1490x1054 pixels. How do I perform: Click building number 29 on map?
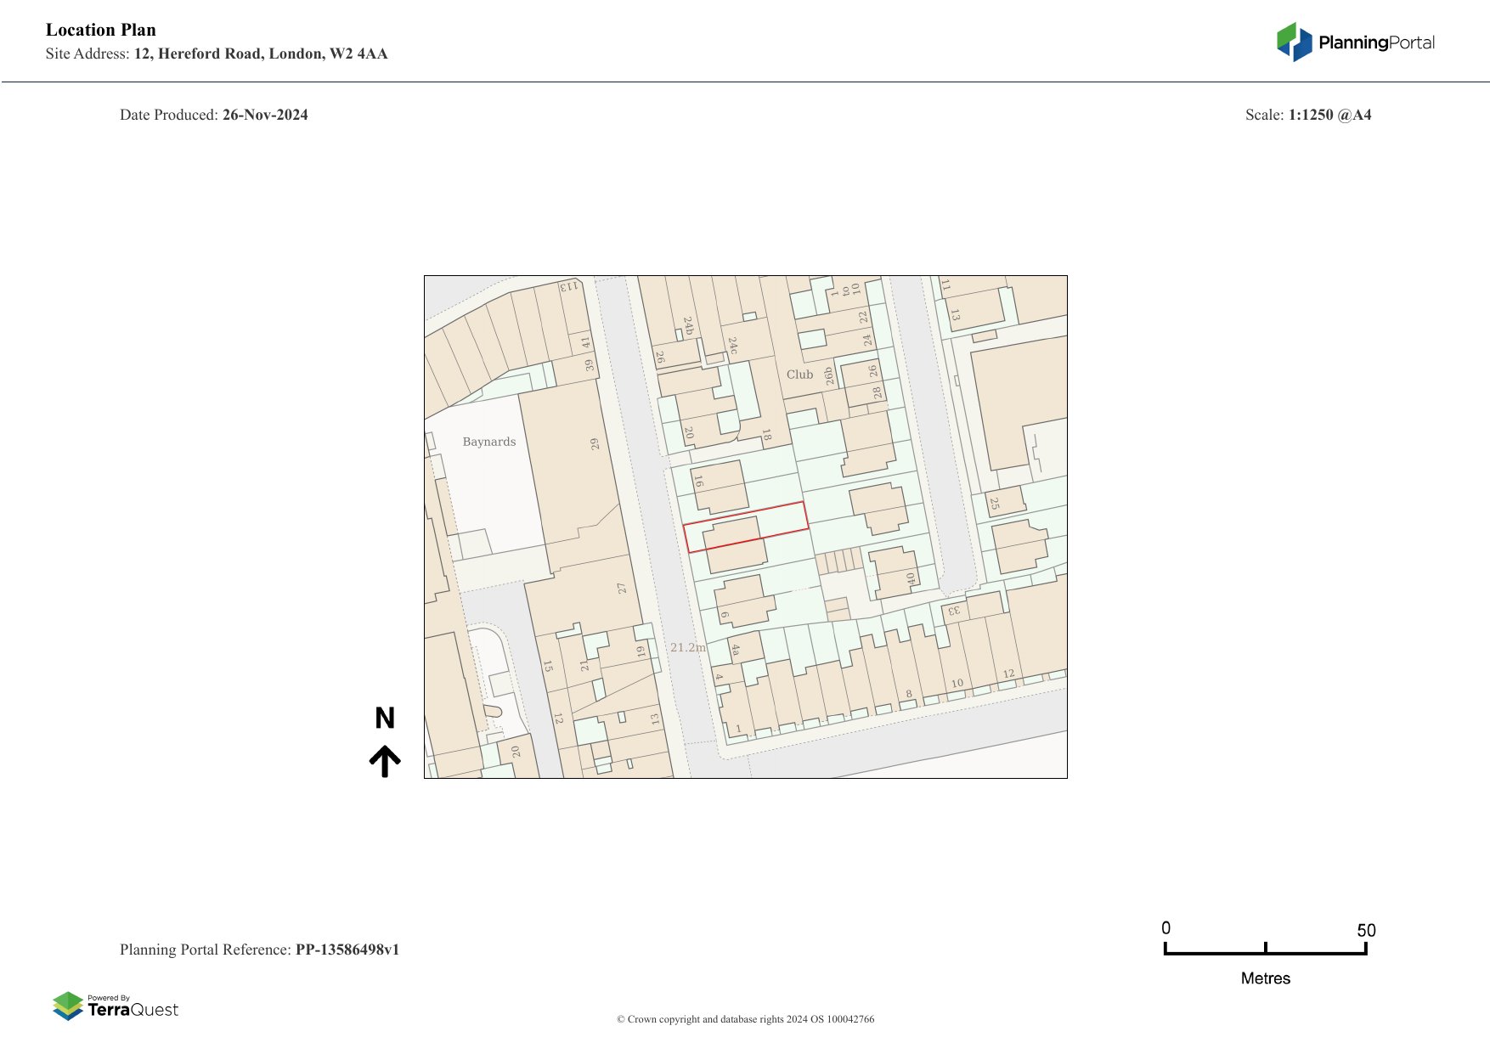pyautogui.click(x=595, y=443)
